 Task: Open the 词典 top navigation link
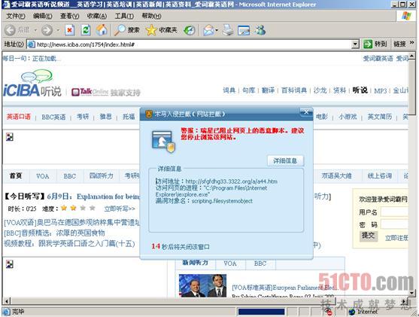point(229,90)
